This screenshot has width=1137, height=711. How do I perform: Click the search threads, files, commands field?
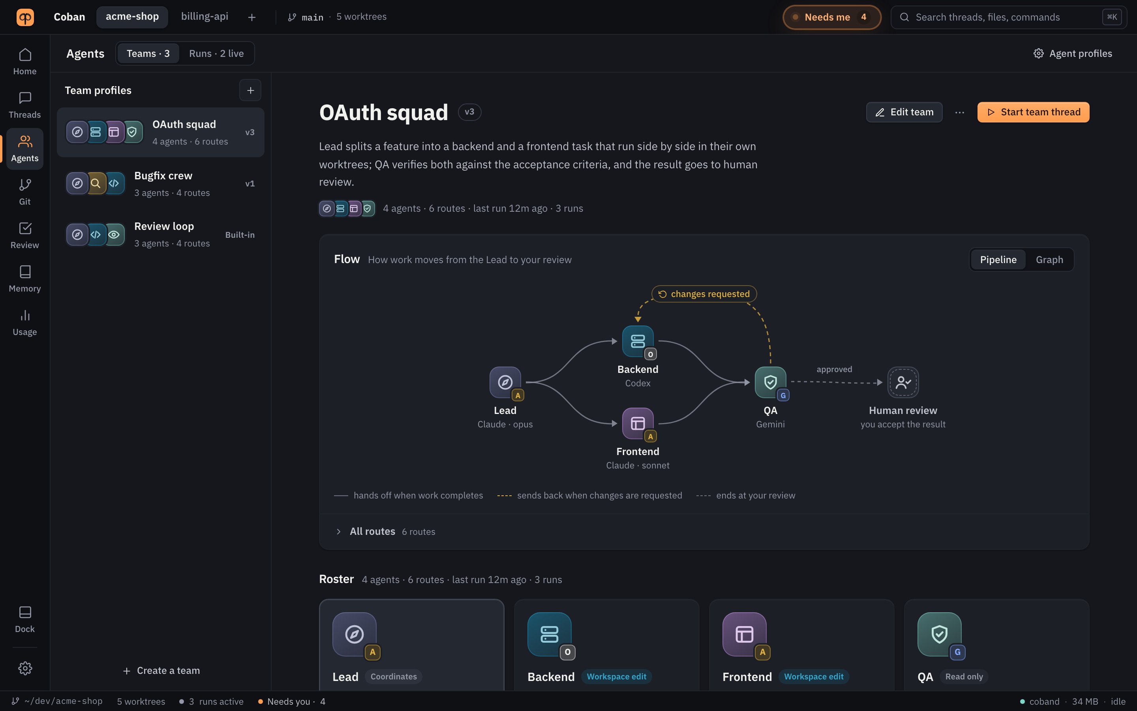click(1009, 17)
